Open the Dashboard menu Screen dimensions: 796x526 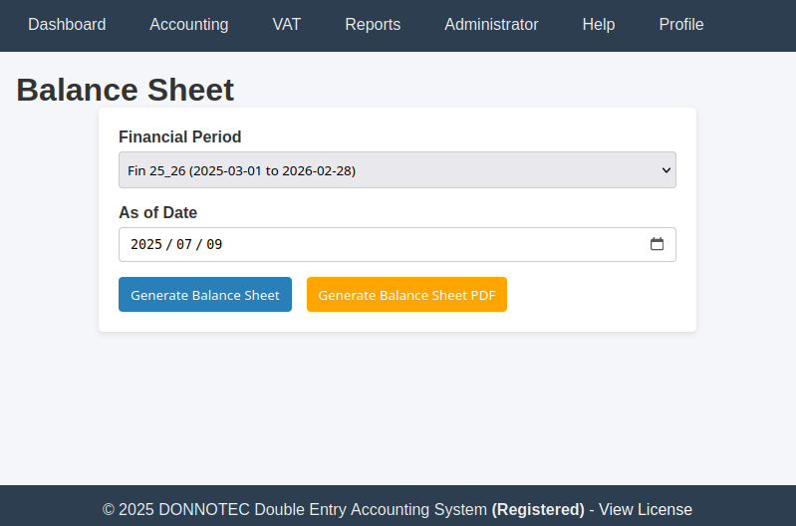pyautogui.click(x=67, y=24)
